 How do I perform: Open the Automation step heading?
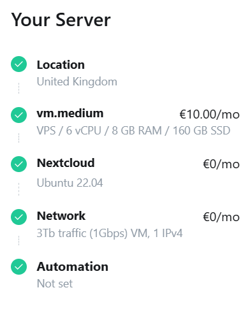[73, 266]
